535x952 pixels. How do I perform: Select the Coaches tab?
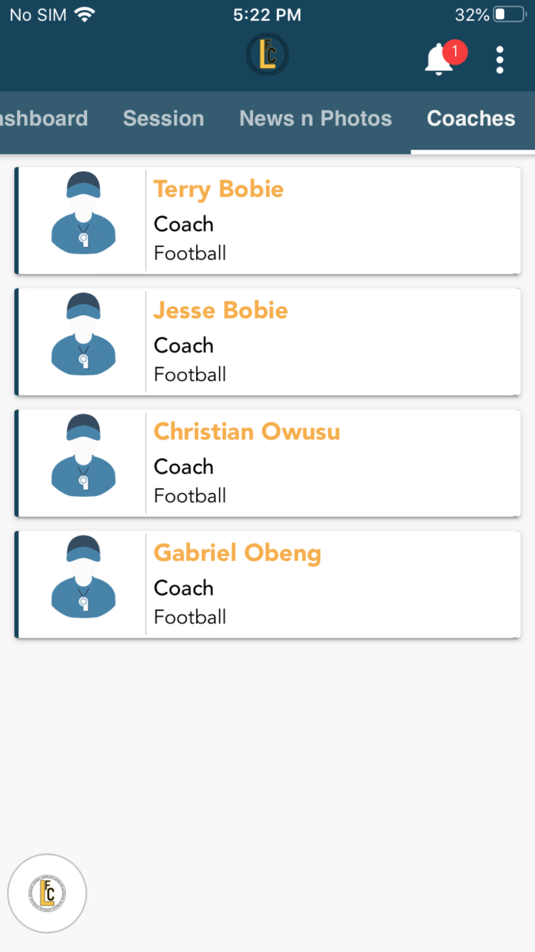[471, 118]
